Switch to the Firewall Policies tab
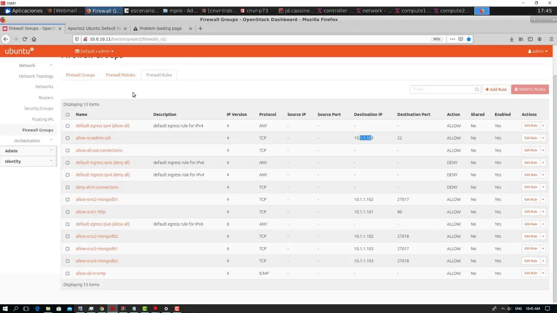 click(121, 75)
